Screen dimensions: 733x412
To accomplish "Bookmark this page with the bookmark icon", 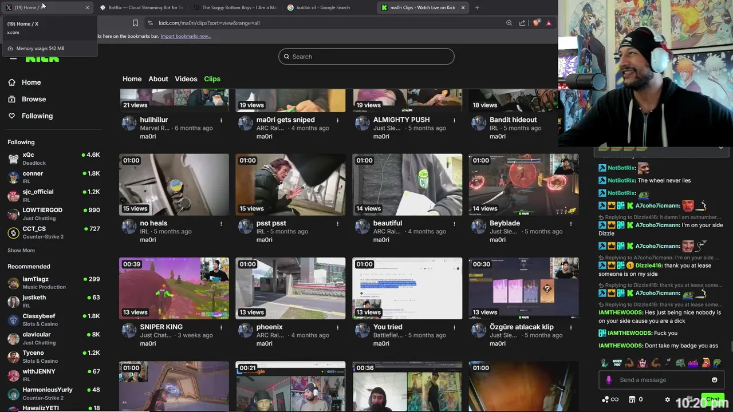I will point(135,23).
